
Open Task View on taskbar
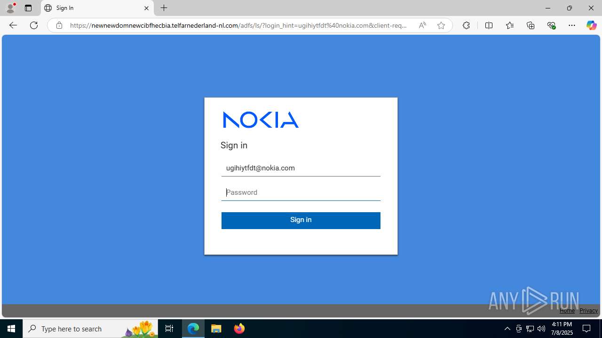[x=169, y=329]
